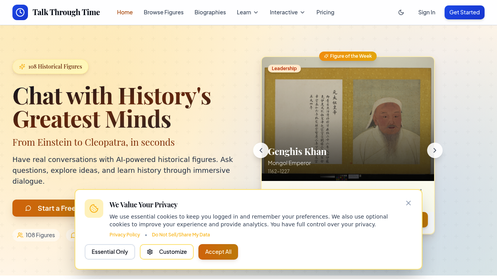
Task: Click the gear icon on the Customize button
Action: 150,252
